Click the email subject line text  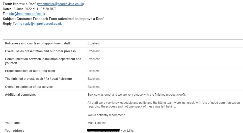[60, 19]
